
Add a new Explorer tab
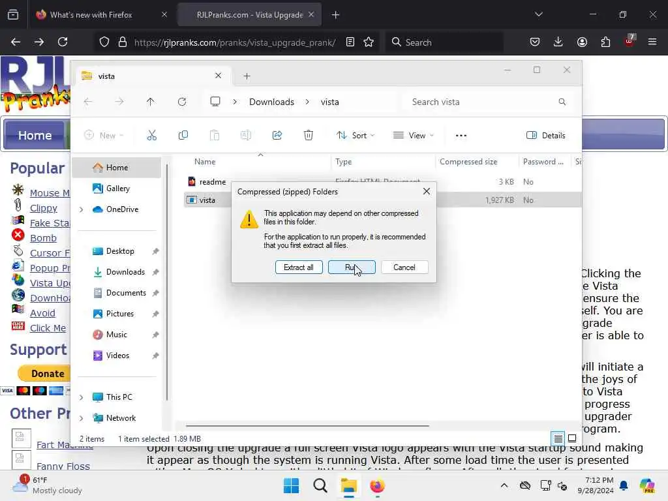click(x=247, y=76)
